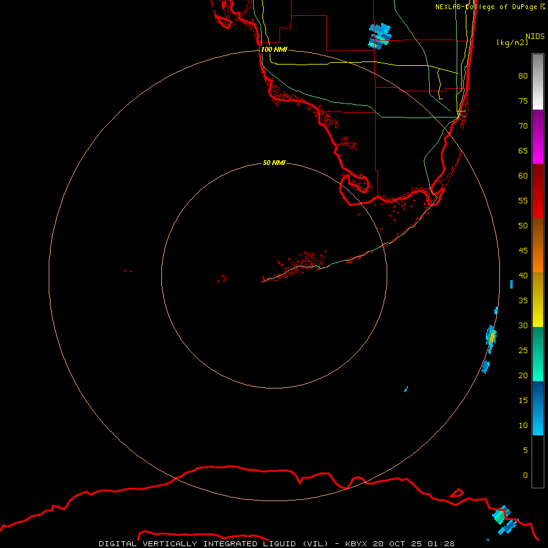This screenshot has width=548, height=548.
Task: Click the [kg/m2] units label
Action: [512, 43]
